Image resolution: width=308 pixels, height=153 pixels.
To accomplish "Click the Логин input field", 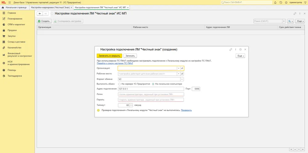I will point(151,94).
